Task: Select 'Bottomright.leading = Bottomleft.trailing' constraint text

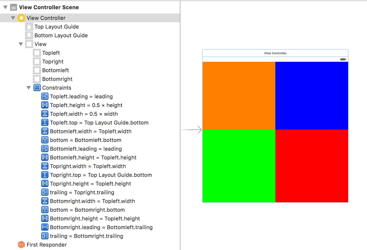Action: click(x=101, y=227)
